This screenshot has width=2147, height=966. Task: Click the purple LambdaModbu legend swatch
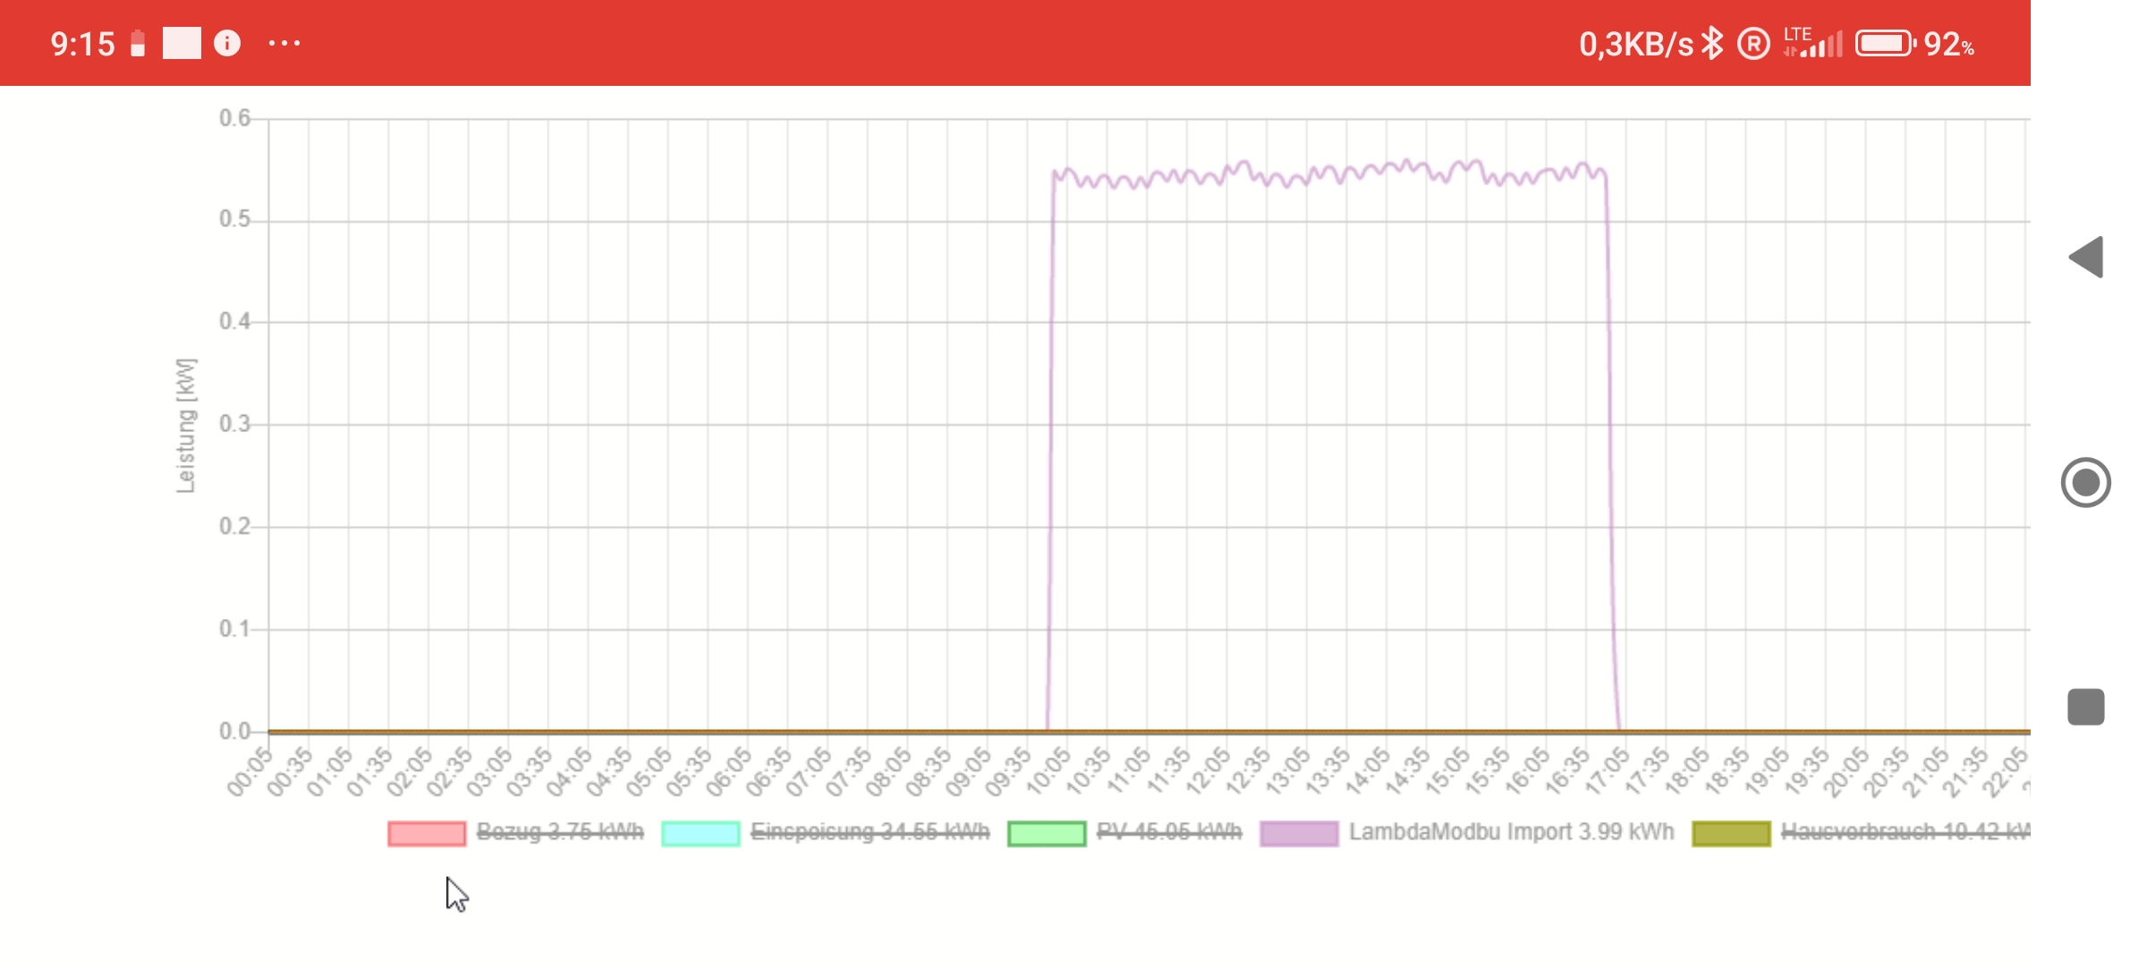tap(1299, 834)
